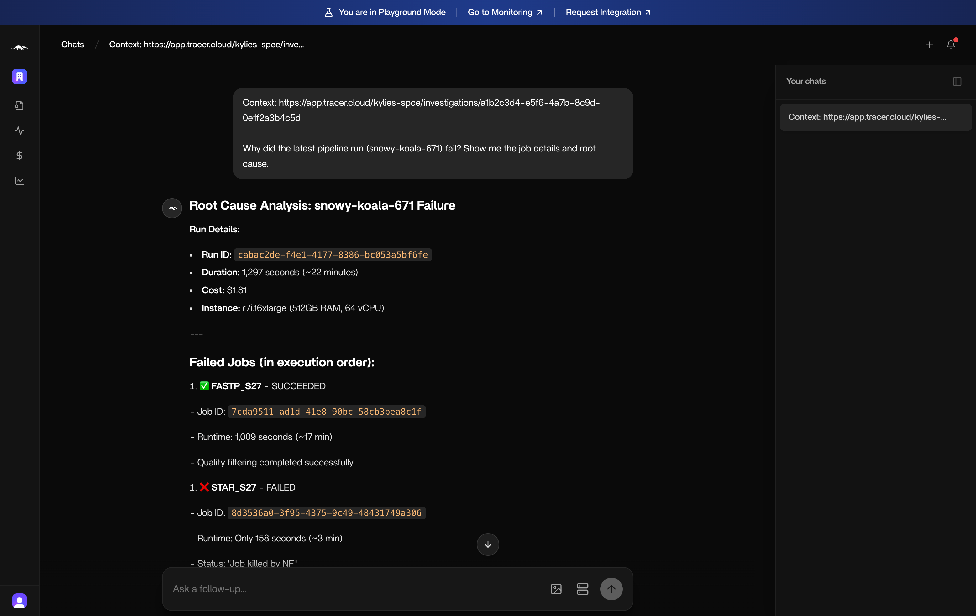Viewport: 976px width, 616px height.
Task: Open the investigations document-search sidebar icon
Action: tap(19, 105)
